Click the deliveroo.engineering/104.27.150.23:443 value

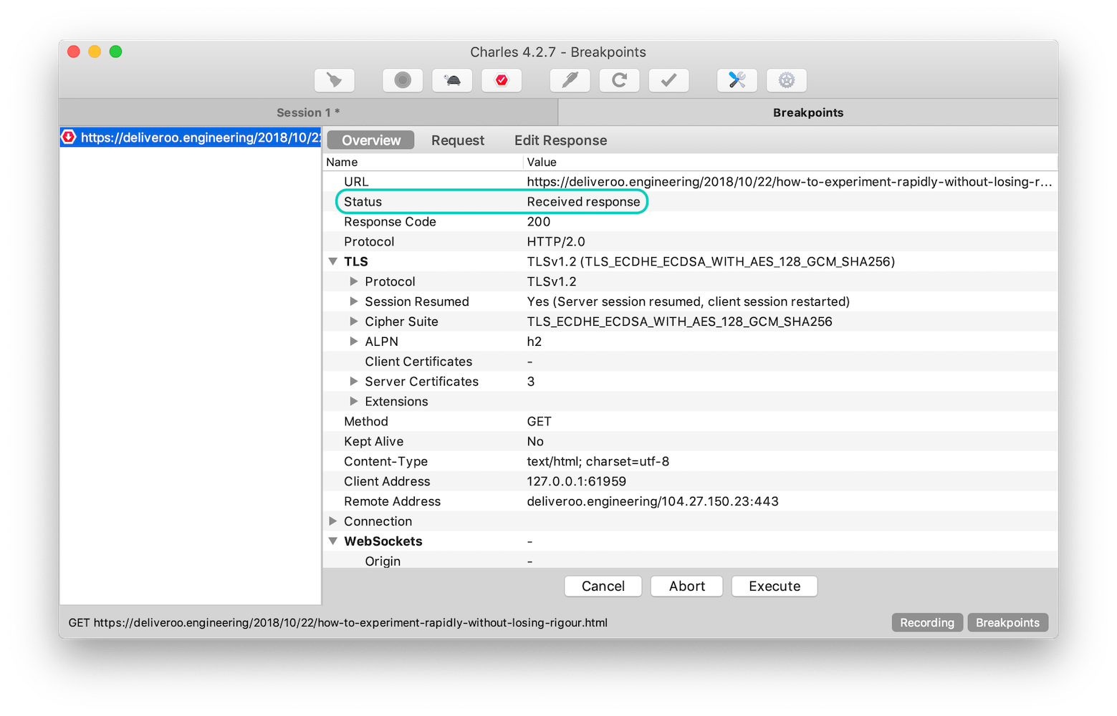click(x=653, y=502)
